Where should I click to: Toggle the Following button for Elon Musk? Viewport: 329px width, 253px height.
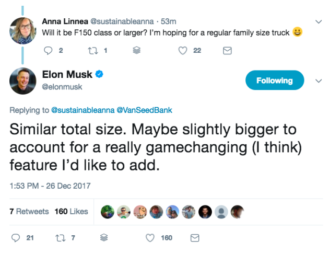274,80
